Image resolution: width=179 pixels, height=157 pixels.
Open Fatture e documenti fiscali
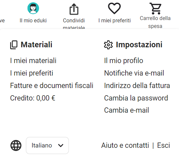point(52,85)
